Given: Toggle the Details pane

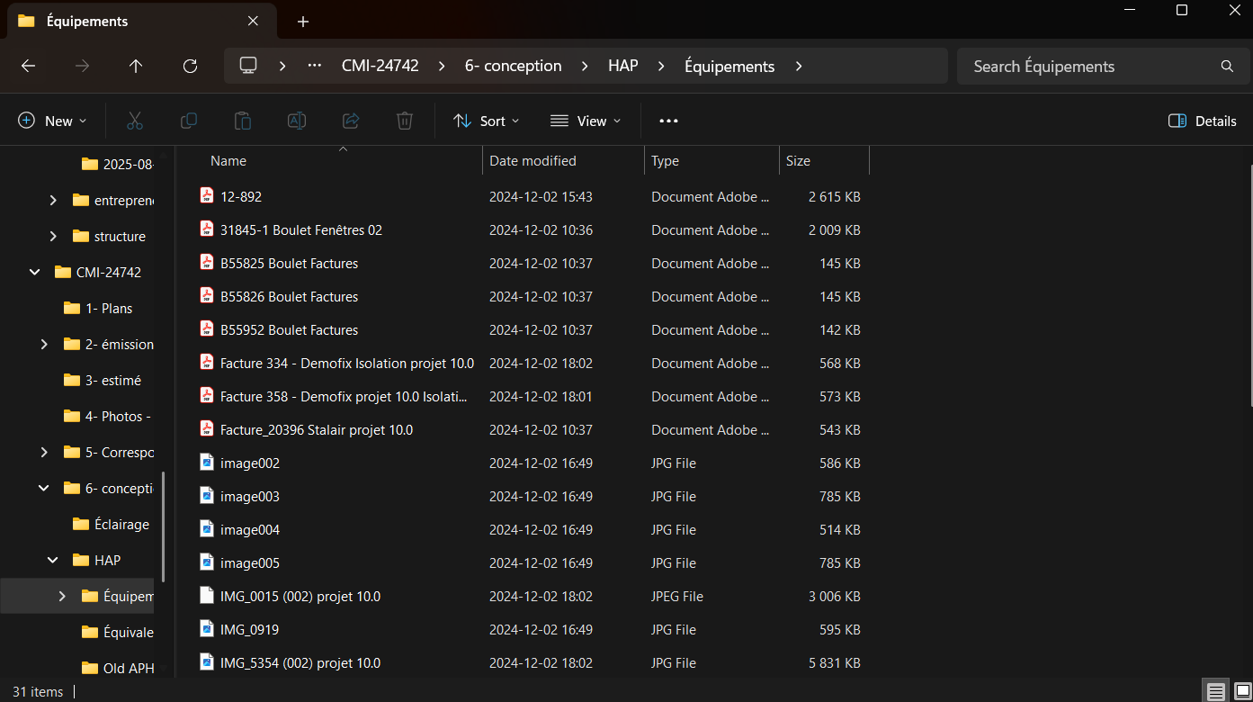Looking at the screenshot, I should click(1202, 121).
